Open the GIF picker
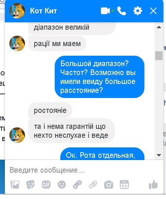 [46, 185]
